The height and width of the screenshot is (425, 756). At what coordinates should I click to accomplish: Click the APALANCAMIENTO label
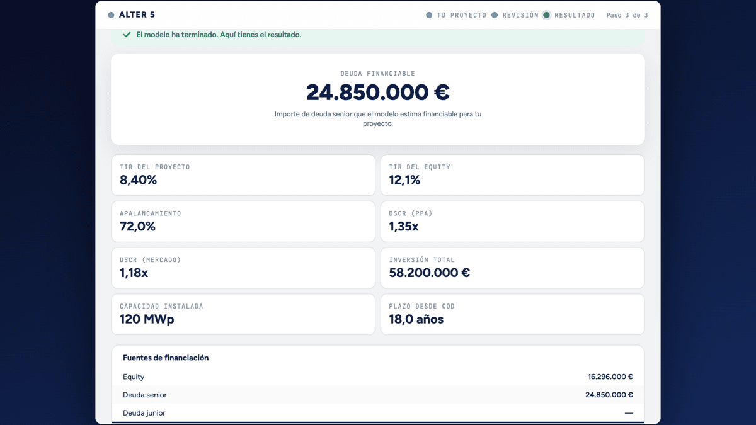point(151,213)
